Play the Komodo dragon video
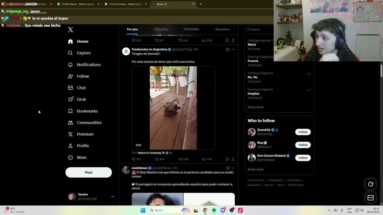 click(173, 108)
